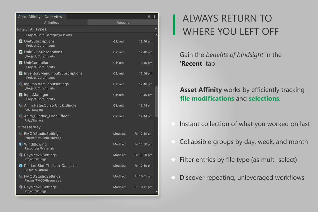Click the InventoryMenuInputSubscriptions script icon
318x212 pixels.
tap(21, 73)
